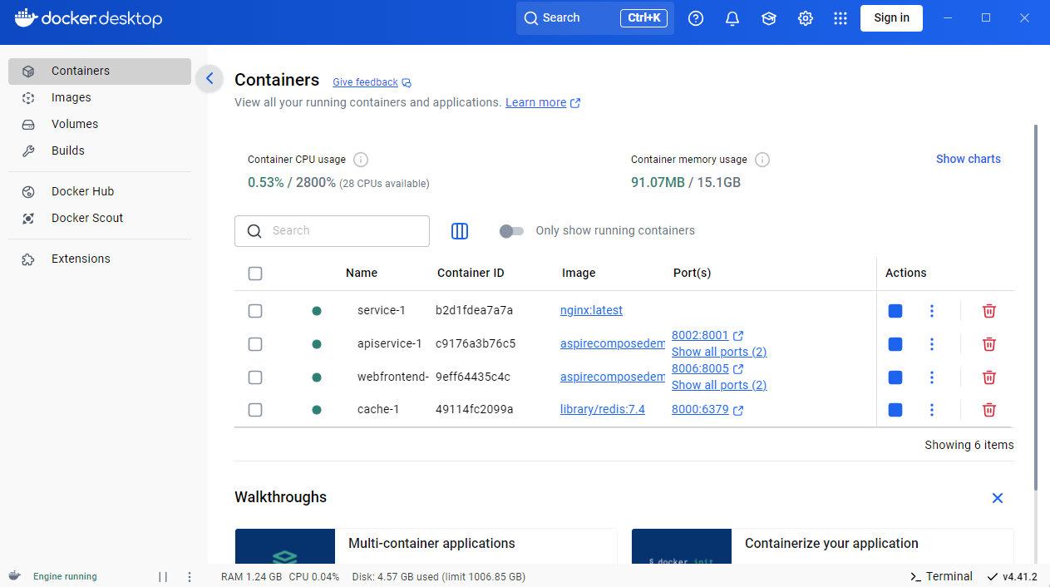Screen dimensions: 1050x587
Task: Open the apps grid icon
Action: pyautogui.click(x=840, y=18)
